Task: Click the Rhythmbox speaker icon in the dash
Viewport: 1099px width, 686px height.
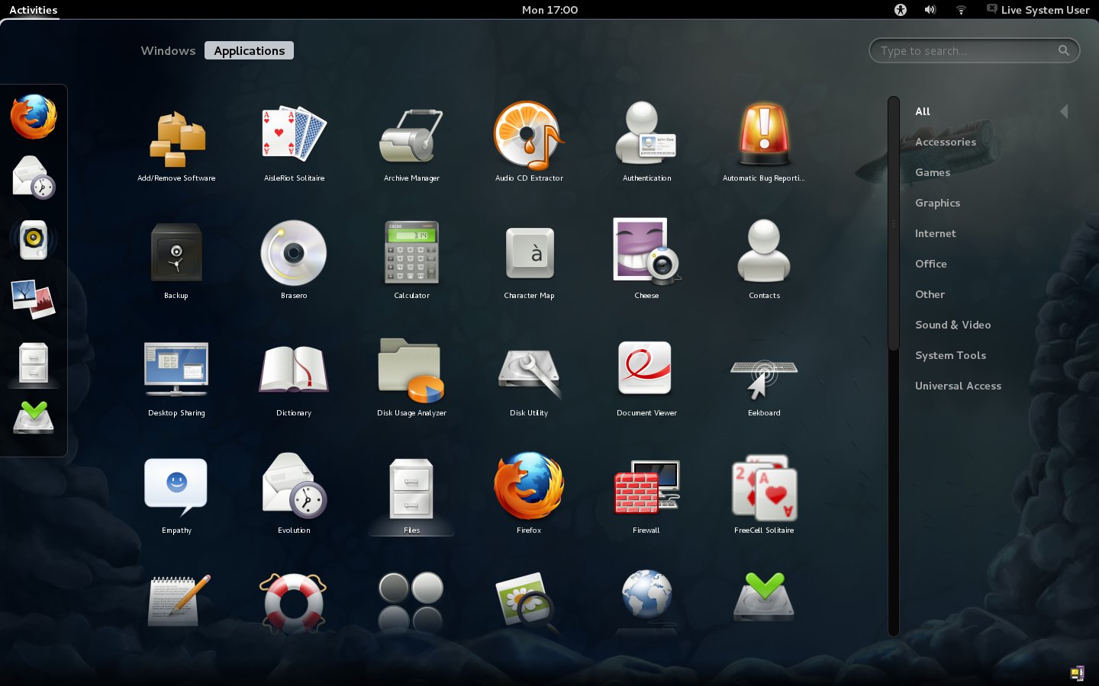Action: (x=34, y=239)
